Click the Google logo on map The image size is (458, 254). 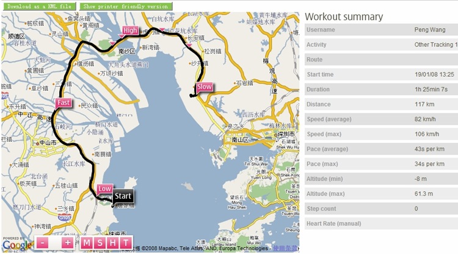click(x=16, y=244)
